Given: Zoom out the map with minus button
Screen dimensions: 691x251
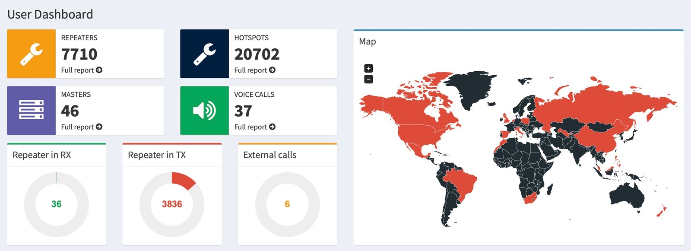Looking at the screenshot, I should click(368, 79).
